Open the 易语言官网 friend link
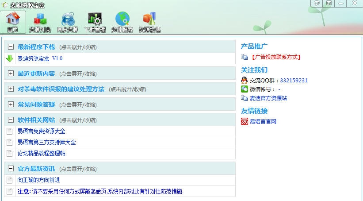The image size is (363, 201). click(263, 121)
